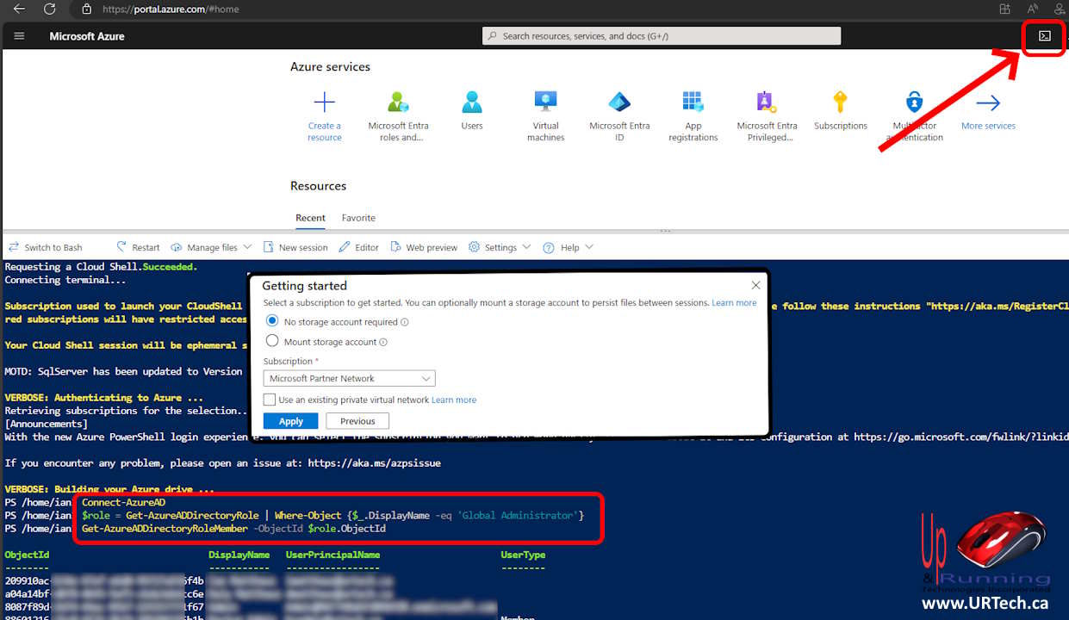The width and height of the screenshot is (1069, 620).
Task: Click the More services arrow
Action: [x=988, y=103]
